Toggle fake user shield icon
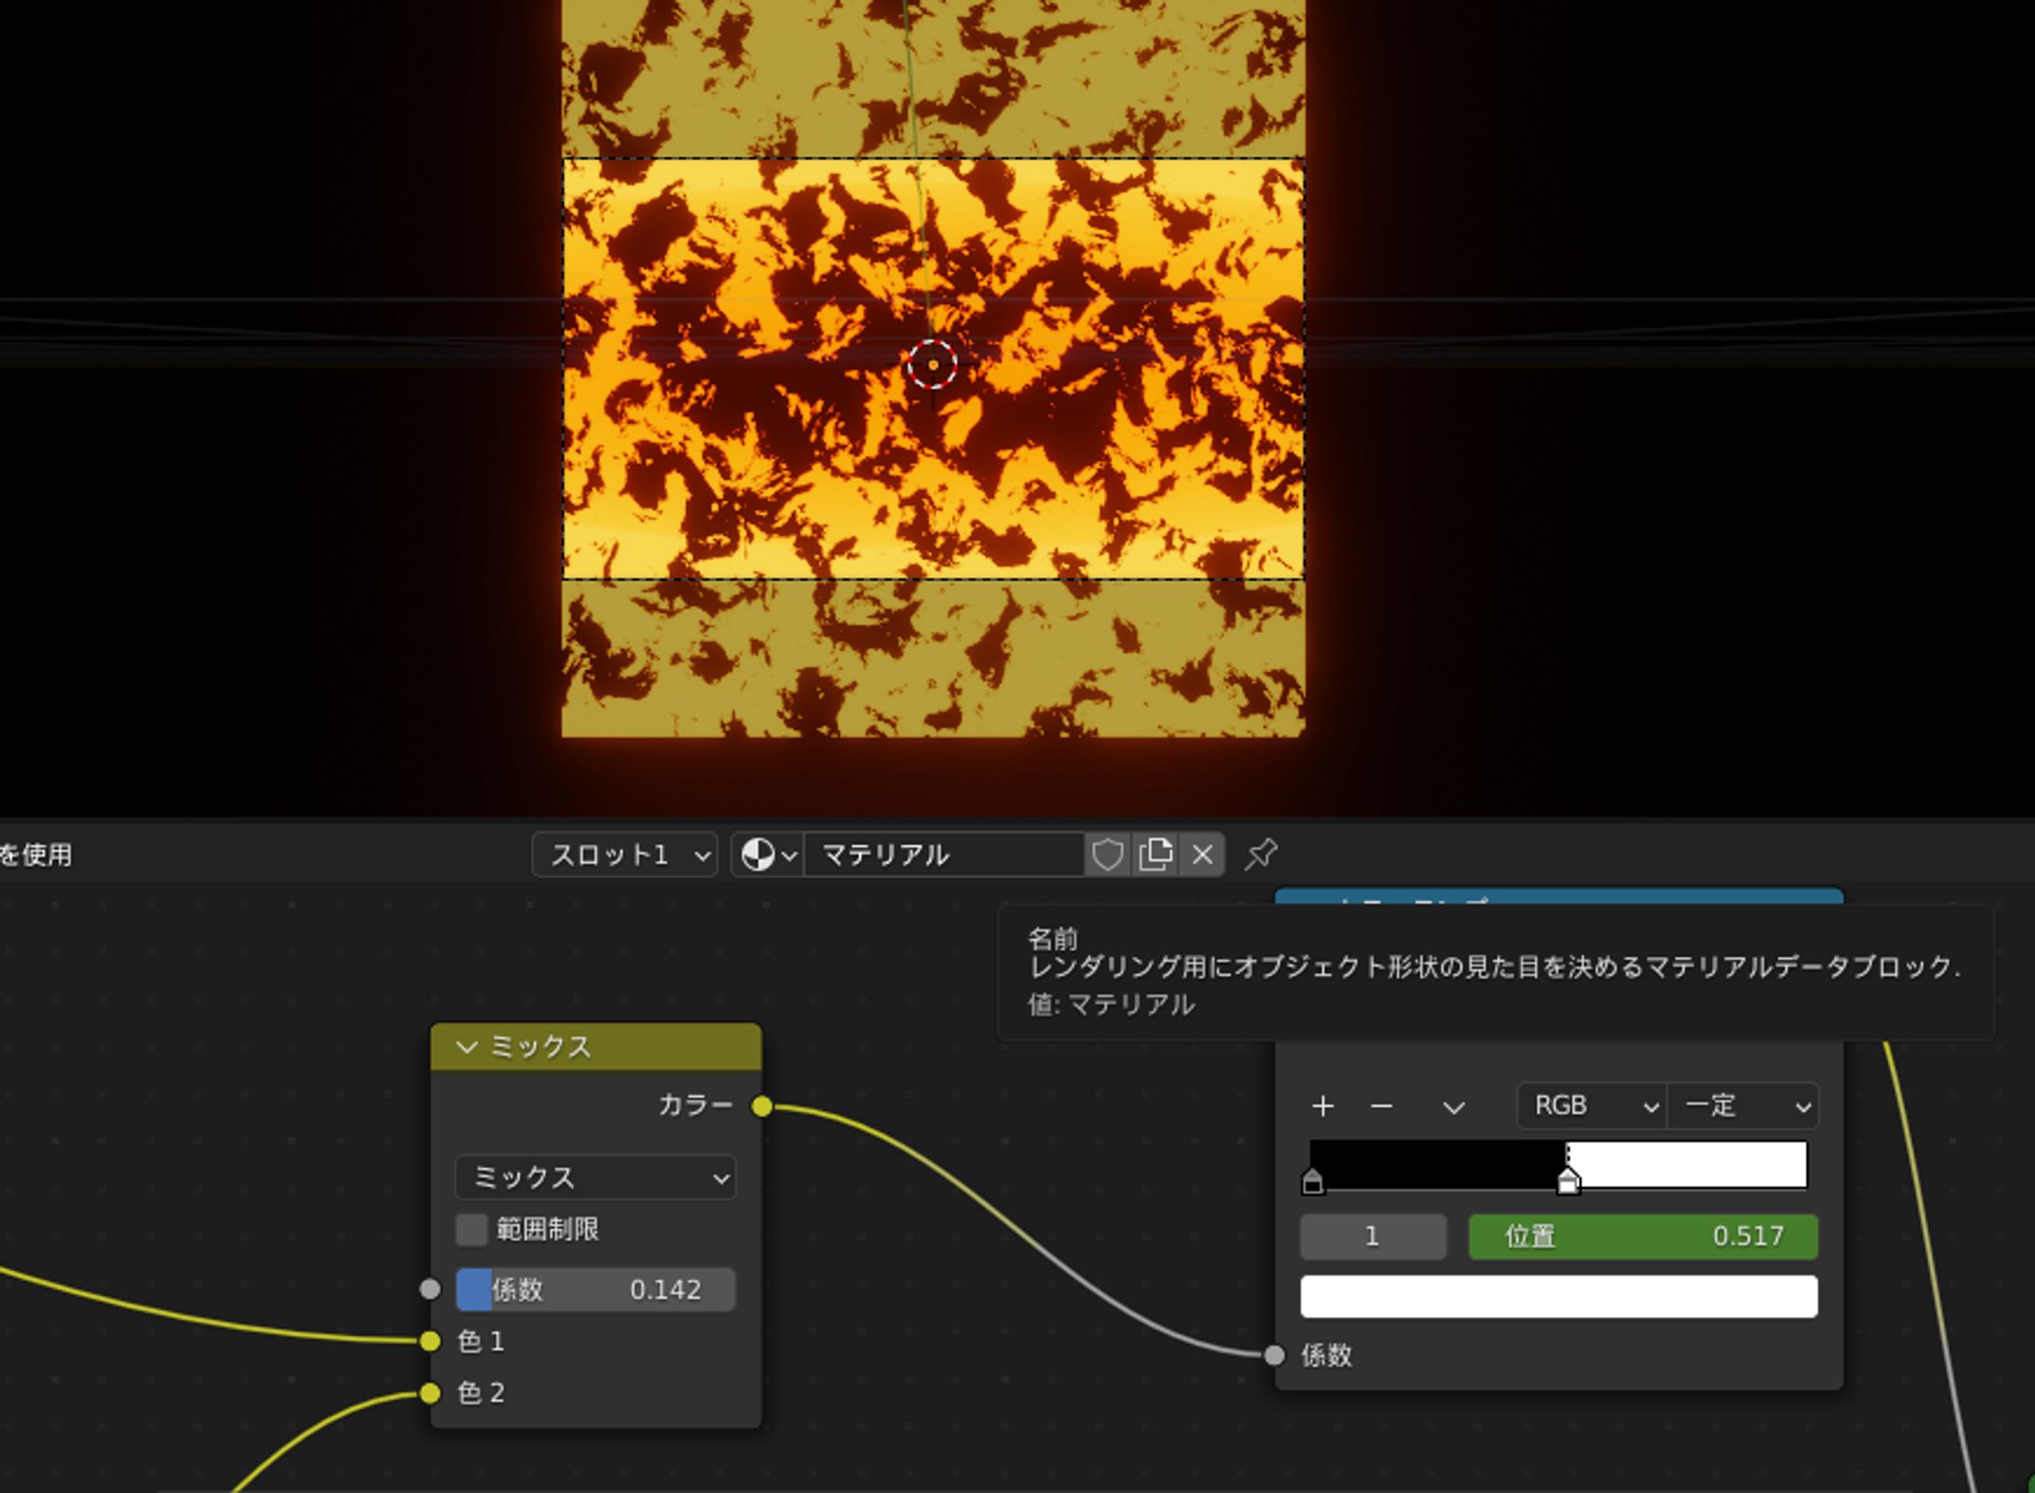This screenshot has width=2035, height=1493. [x=1108, y=855]
